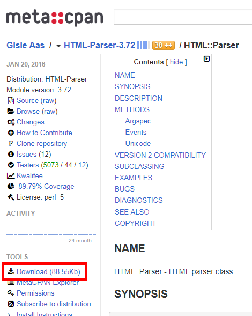Click the Browse folder icon
The image size is (252, 316).
(11, 111)
